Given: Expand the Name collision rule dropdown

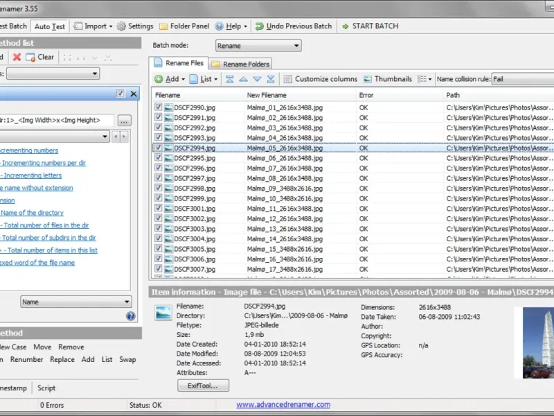Looking at the screenshot, I should tap(521, 79).
